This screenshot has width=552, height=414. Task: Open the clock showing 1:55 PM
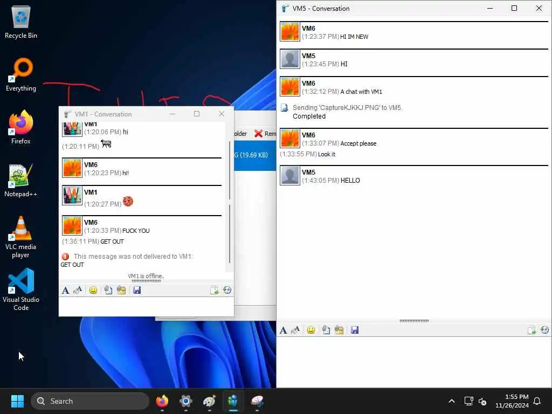pos(512,401)
